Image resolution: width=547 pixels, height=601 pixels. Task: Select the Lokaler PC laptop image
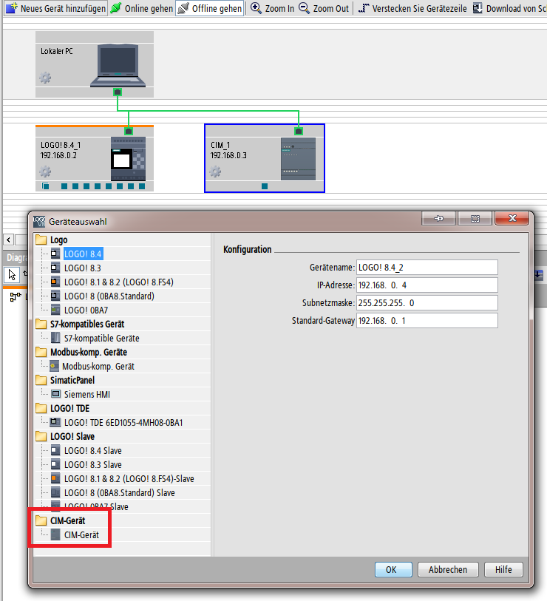[x=118, y=66]
